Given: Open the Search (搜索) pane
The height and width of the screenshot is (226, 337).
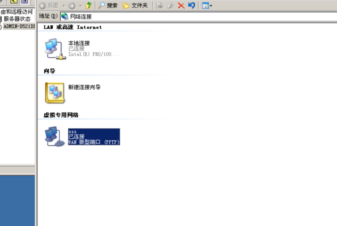Looking at the screenshot, I should (x=108, y=5).
